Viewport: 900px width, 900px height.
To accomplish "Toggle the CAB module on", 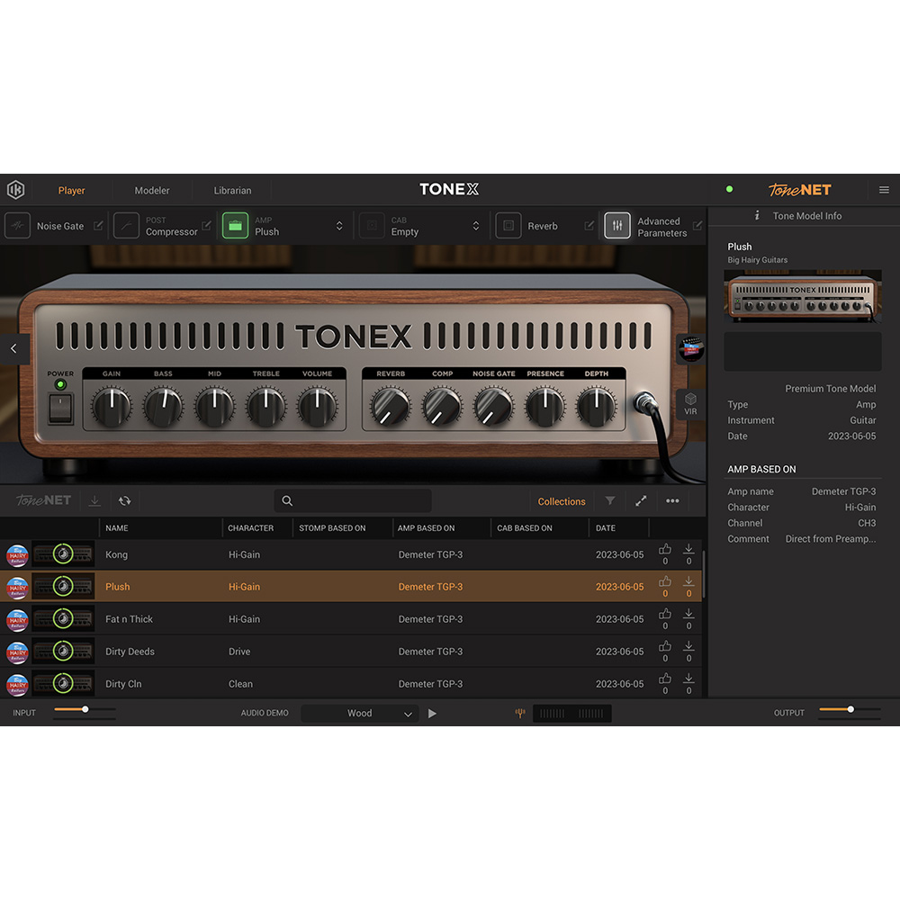I will 372,226.
